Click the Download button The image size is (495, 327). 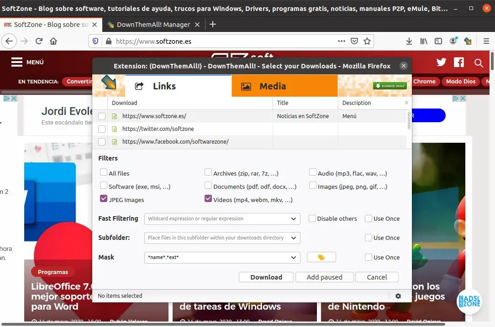coord(266,277)
